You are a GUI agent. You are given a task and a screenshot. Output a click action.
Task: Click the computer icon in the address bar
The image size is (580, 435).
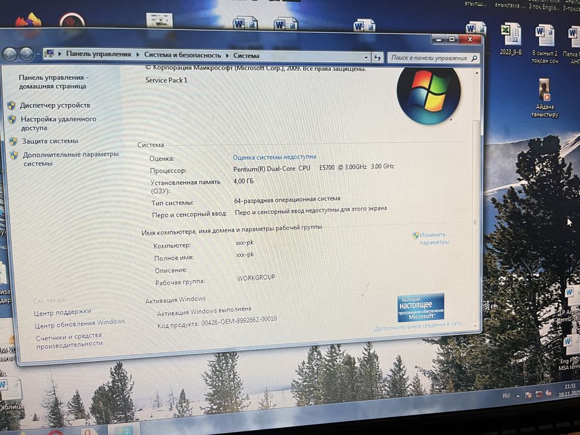(49, 53)
